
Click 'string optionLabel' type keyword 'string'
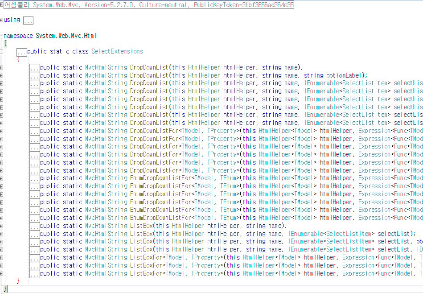[313, 76]
